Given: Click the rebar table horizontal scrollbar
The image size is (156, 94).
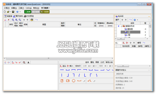Looking at the screenshot, I should click(x=48, y=58).
